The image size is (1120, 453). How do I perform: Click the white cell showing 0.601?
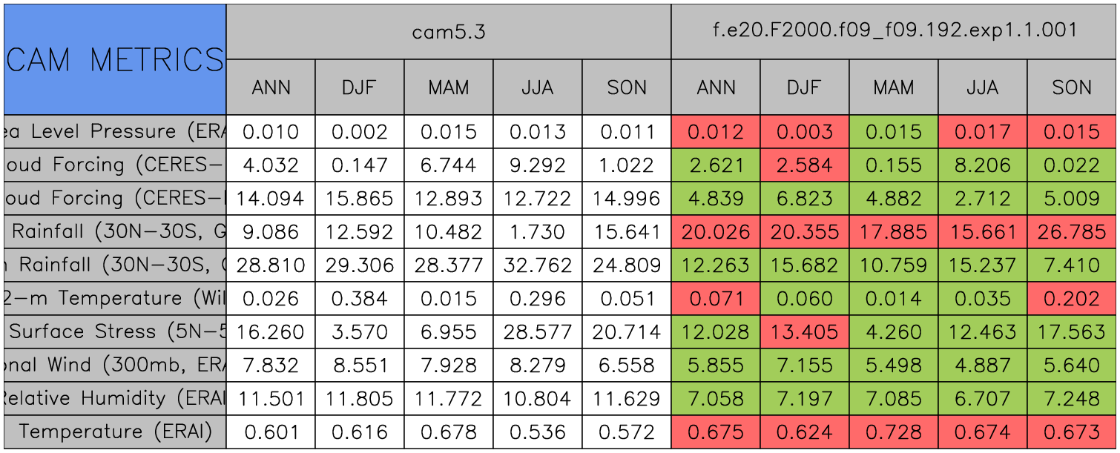click(x=271, y=432)
